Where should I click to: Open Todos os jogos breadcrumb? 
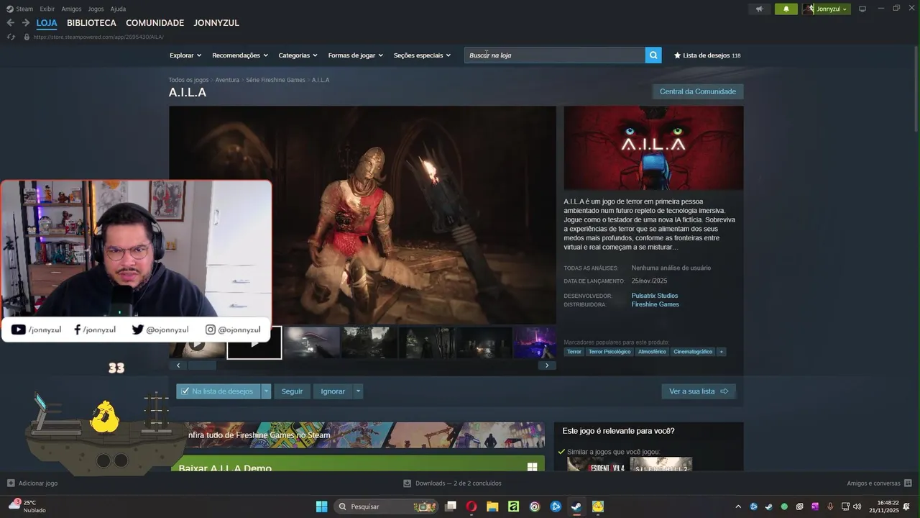click(x=188, y=80)
